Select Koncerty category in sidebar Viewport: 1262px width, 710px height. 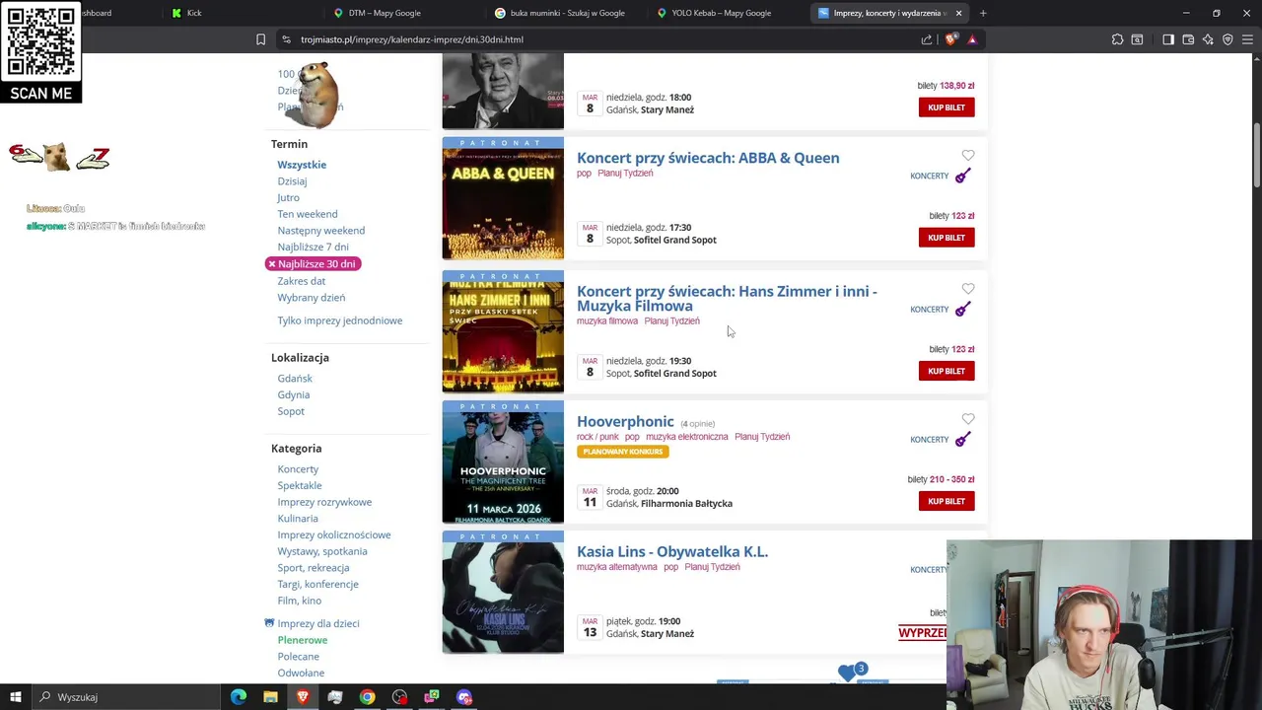pyautogui.click(x=298, y=469)
